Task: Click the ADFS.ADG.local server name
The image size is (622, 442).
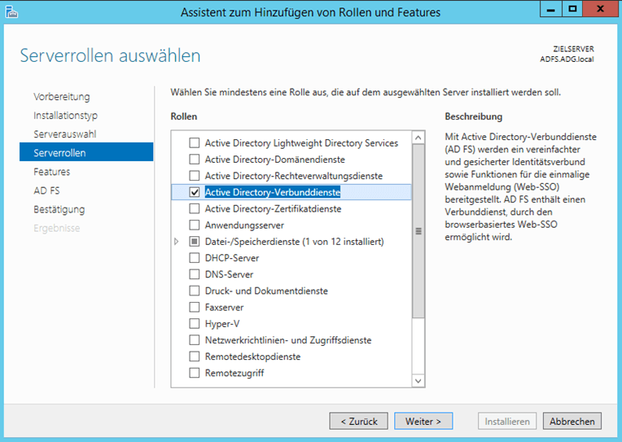Action: [x=567, y=59]
